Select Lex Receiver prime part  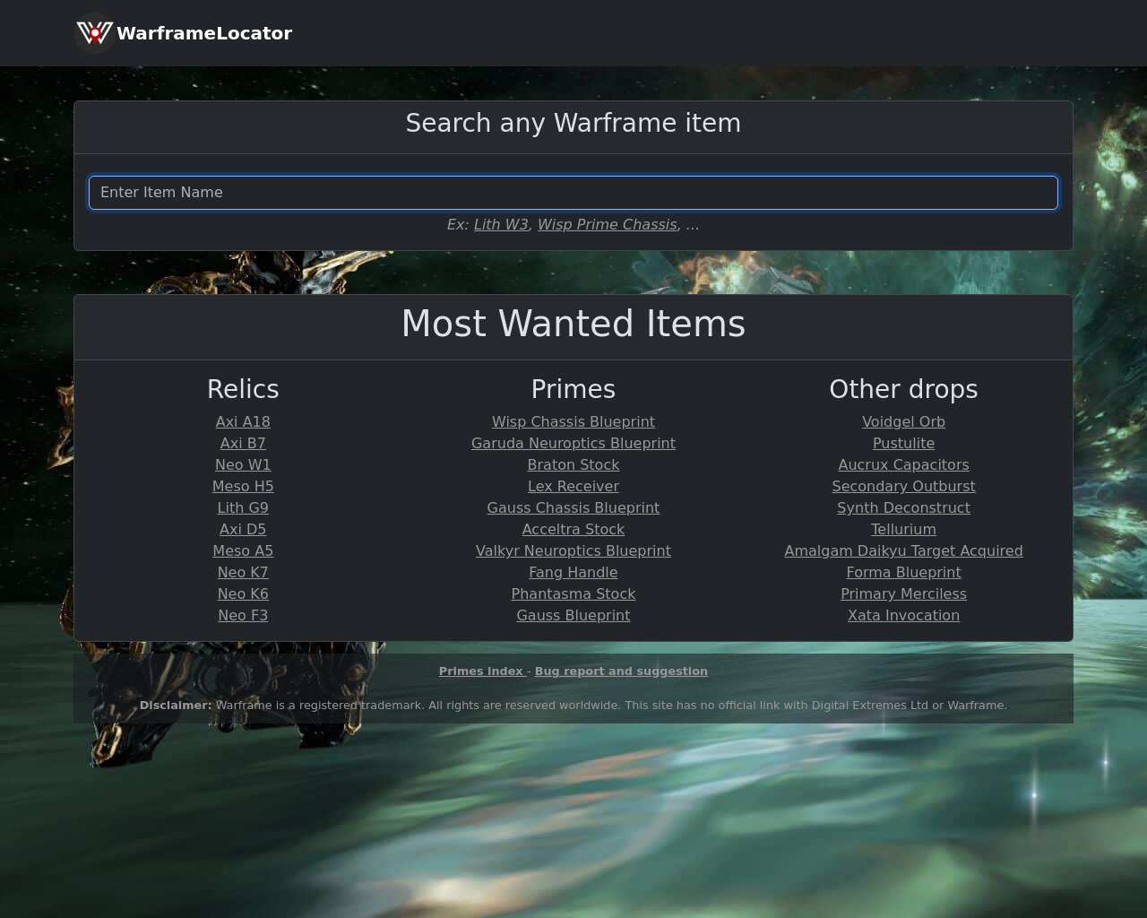(x=573, y=487)
